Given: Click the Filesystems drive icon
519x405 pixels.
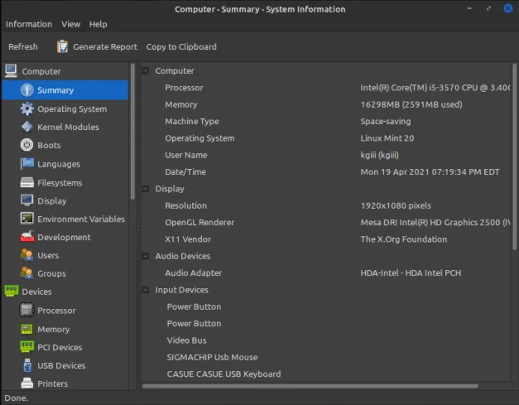Looking at the screenshot, I should coord(26,182).
